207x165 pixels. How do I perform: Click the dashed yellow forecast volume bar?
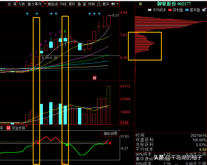tap(108, 96)
